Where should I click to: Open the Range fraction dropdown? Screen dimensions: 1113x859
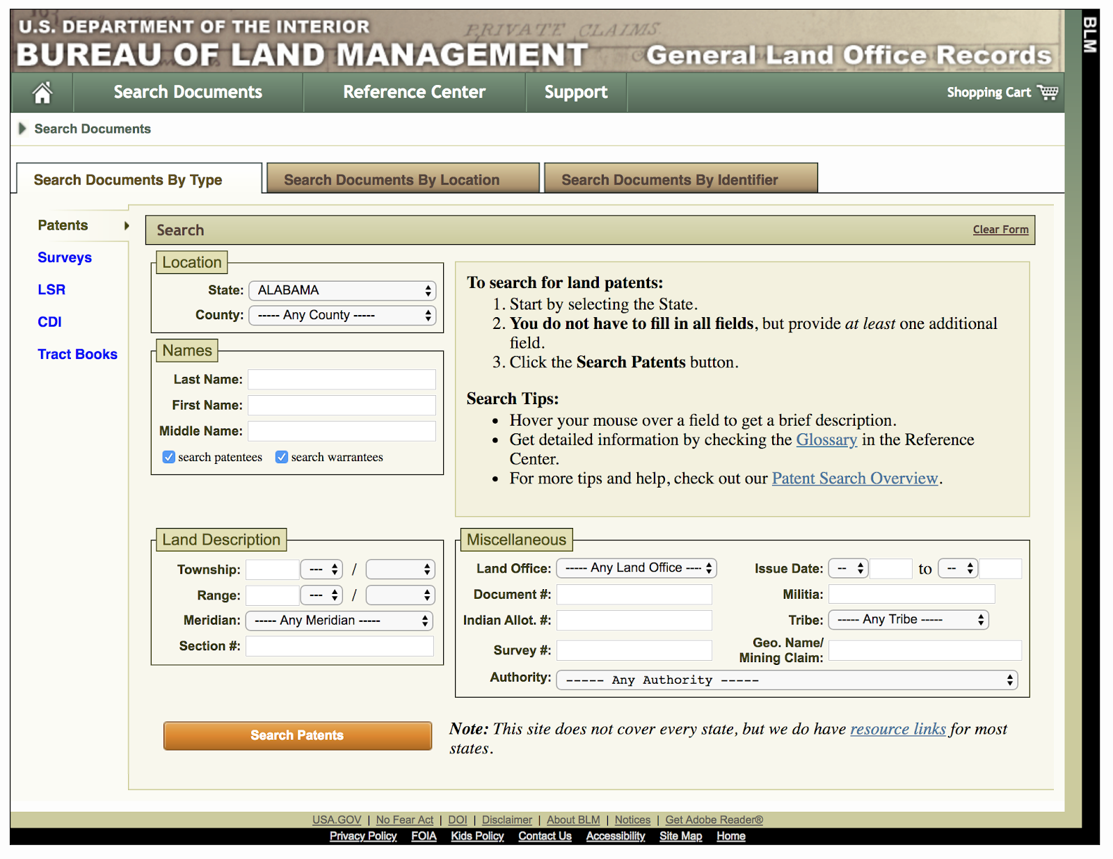400,595
